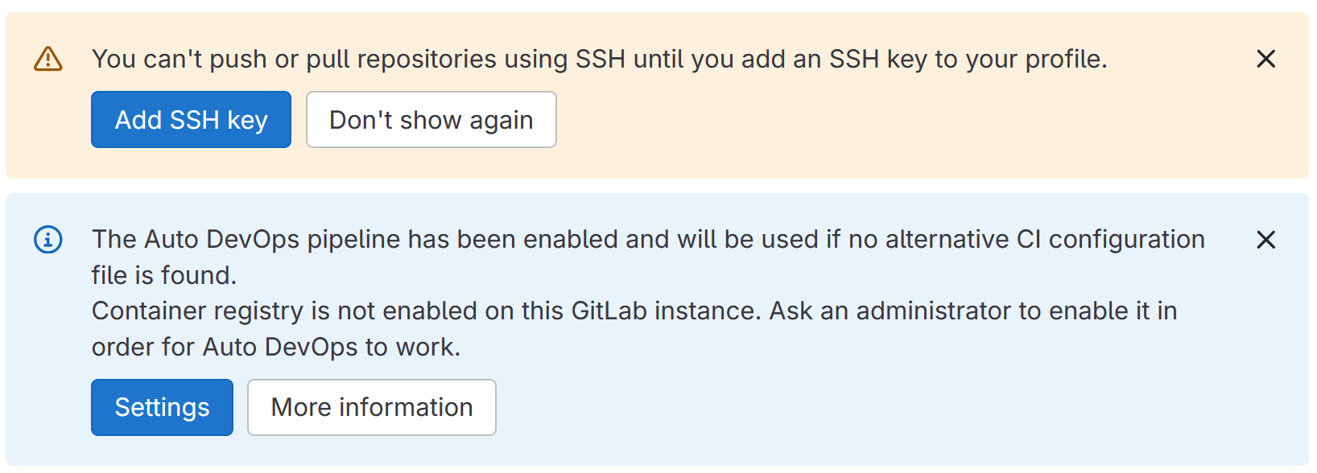The image size is (1317, 473).
Task: Open Settings from the Auto DevOps banner
Action: (162, 407)
